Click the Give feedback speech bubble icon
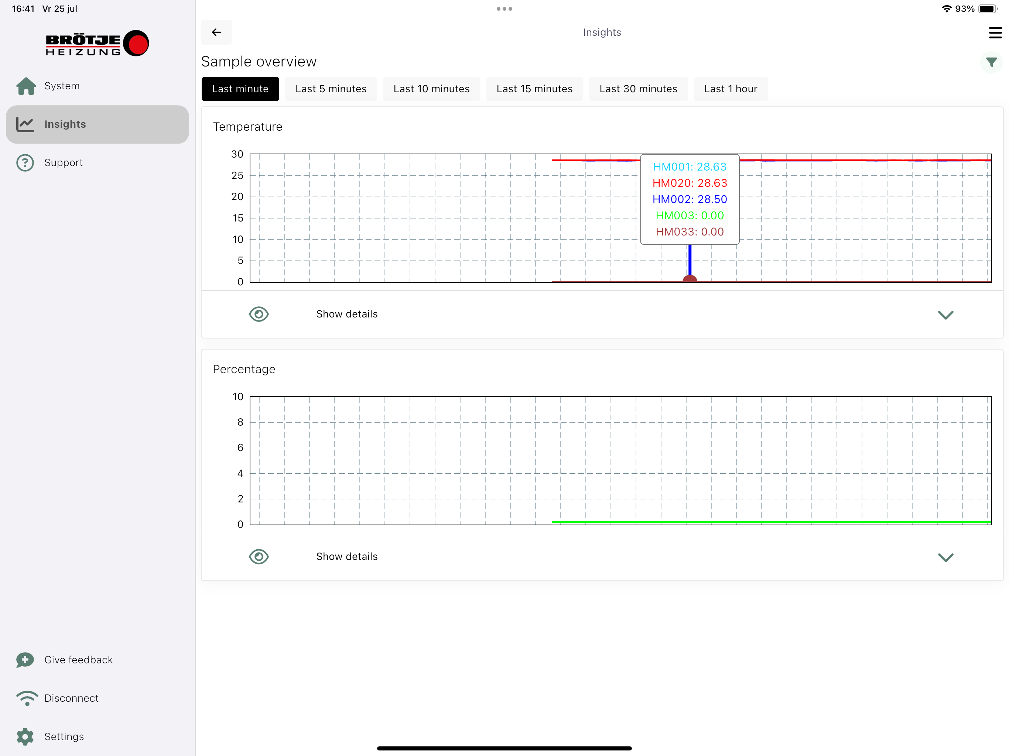The height and width of the screenshot is (756, 1009). point(25,660)
